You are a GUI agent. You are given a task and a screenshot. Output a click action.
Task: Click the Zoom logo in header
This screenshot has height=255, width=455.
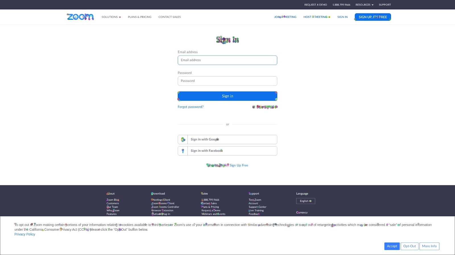80,17
